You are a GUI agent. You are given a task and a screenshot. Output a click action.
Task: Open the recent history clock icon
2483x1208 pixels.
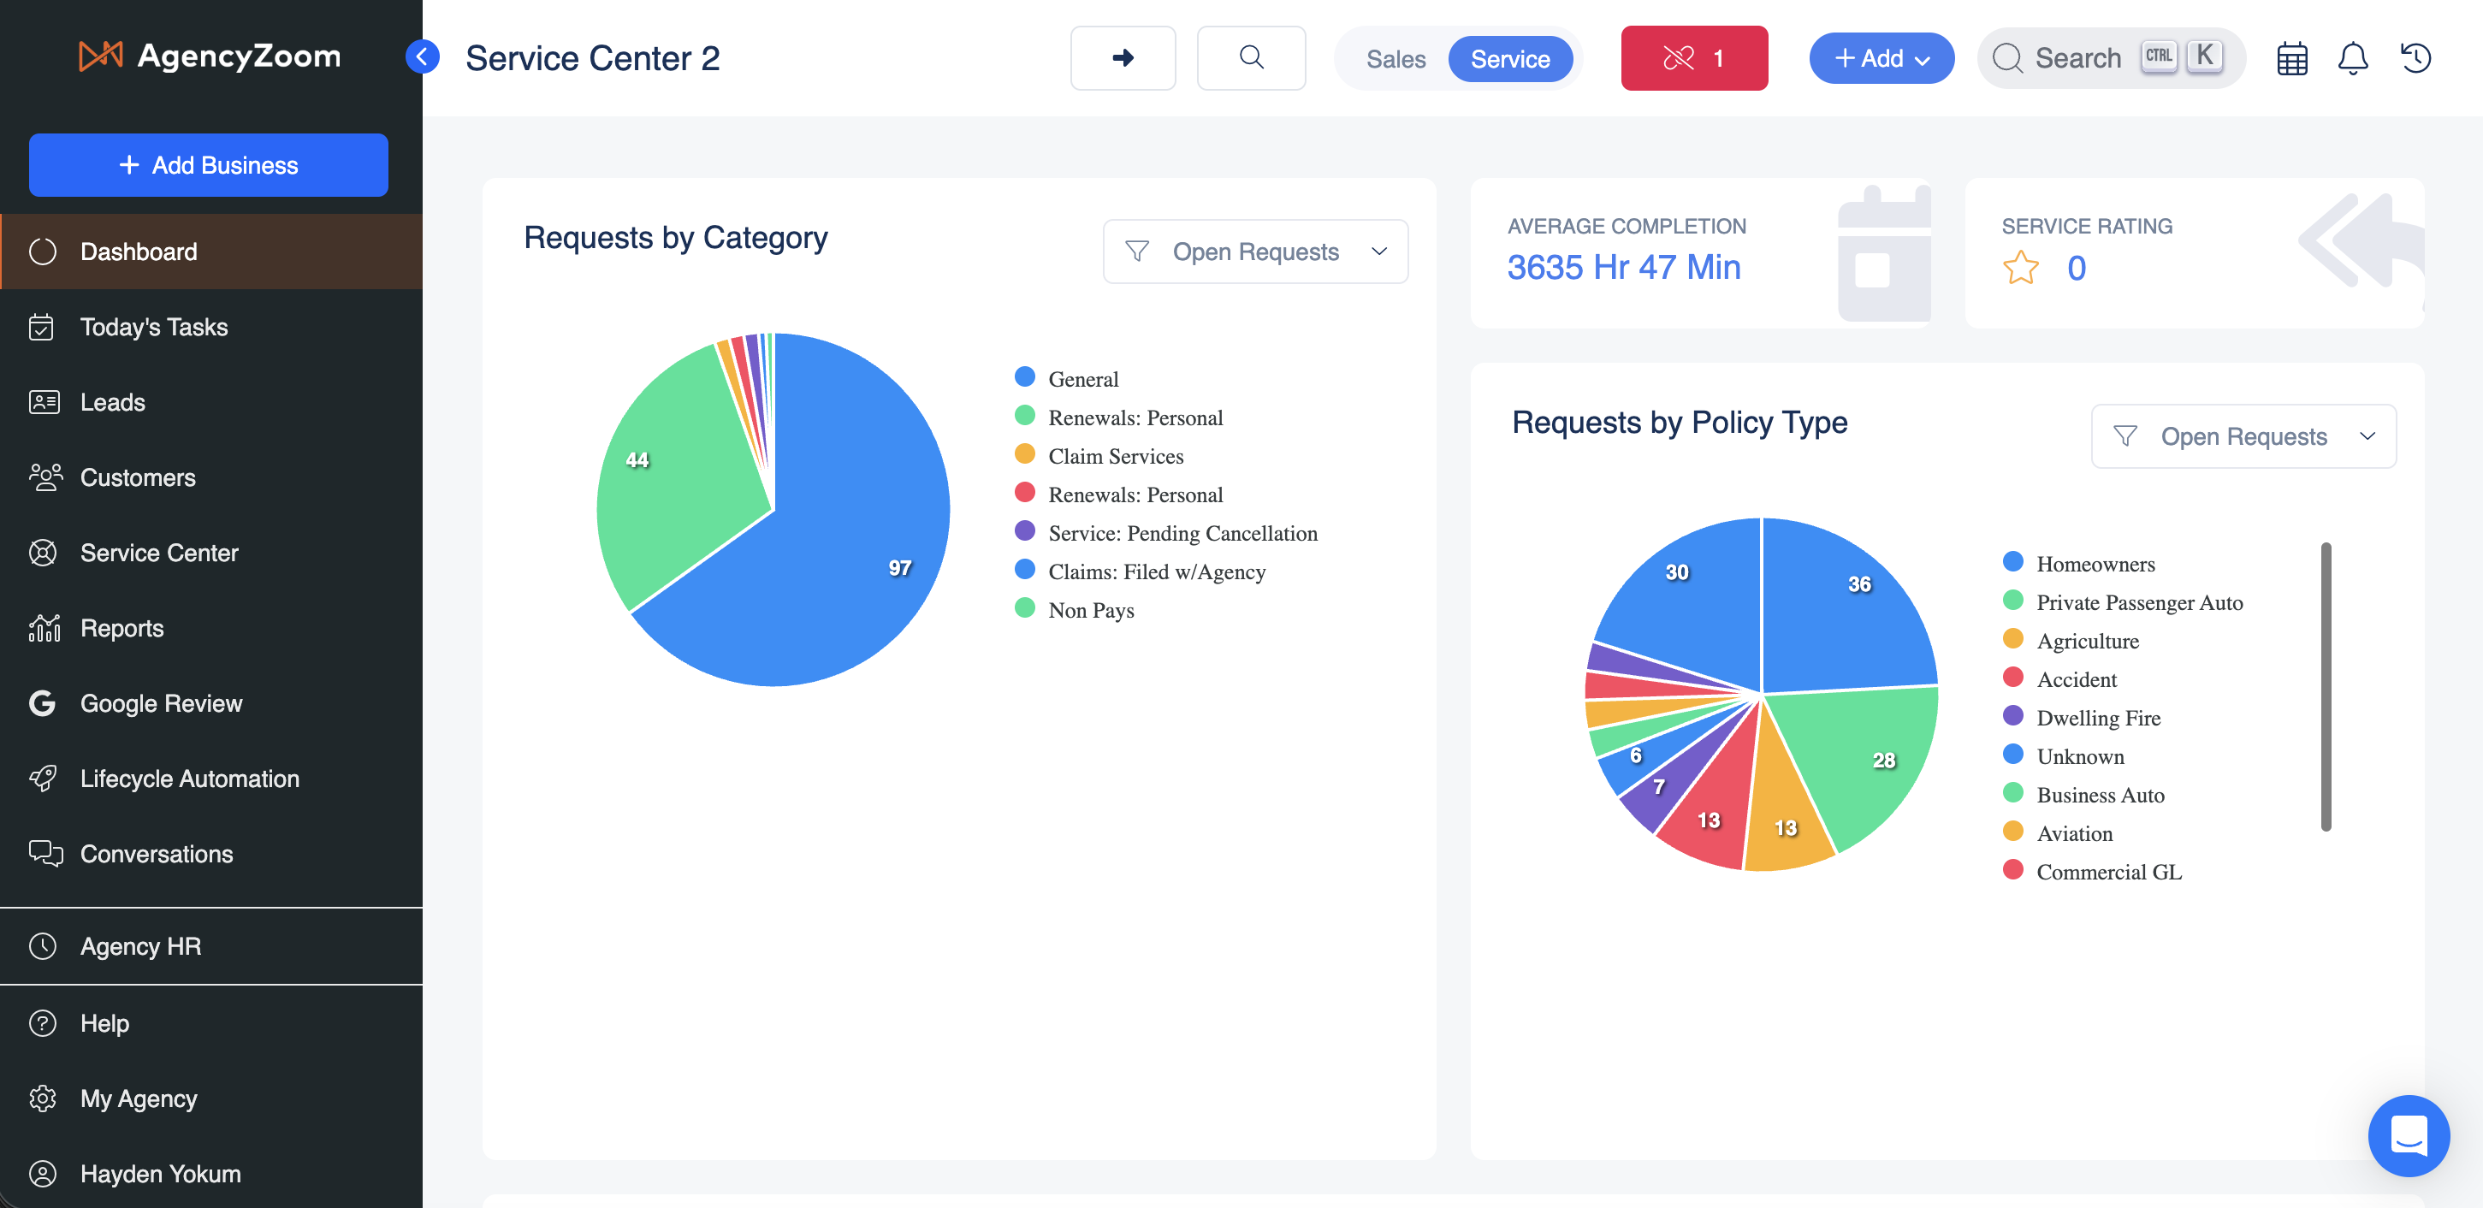pyautogui.click(x=2415, y=59)
